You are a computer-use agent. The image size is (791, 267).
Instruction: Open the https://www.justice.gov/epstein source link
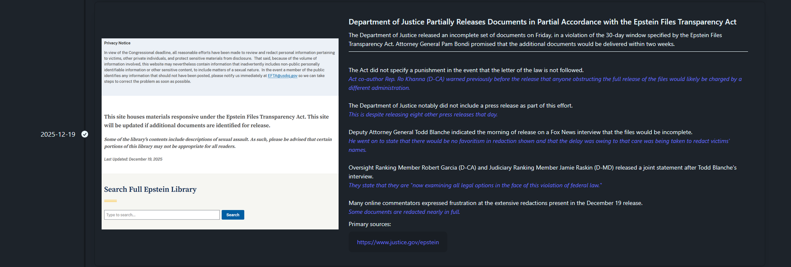[x=398, y=242]
